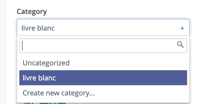Image resolution: width=200 pixels, height=104 pixels.
Task: Click the Category field label
Action: (32, 12)
